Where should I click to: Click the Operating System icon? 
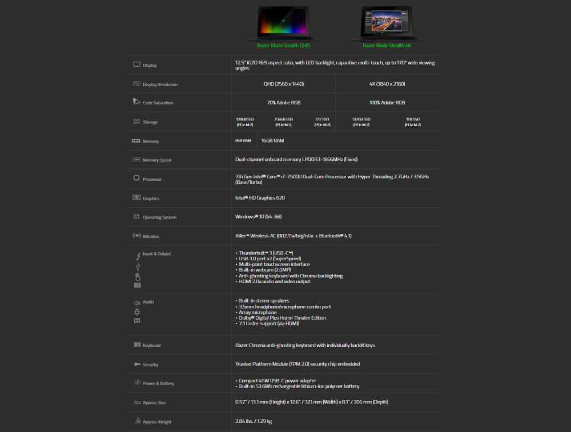coord(136,217)
